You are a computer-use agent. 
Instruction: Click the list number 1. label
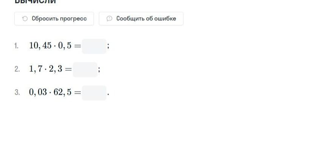click(16, 46)
